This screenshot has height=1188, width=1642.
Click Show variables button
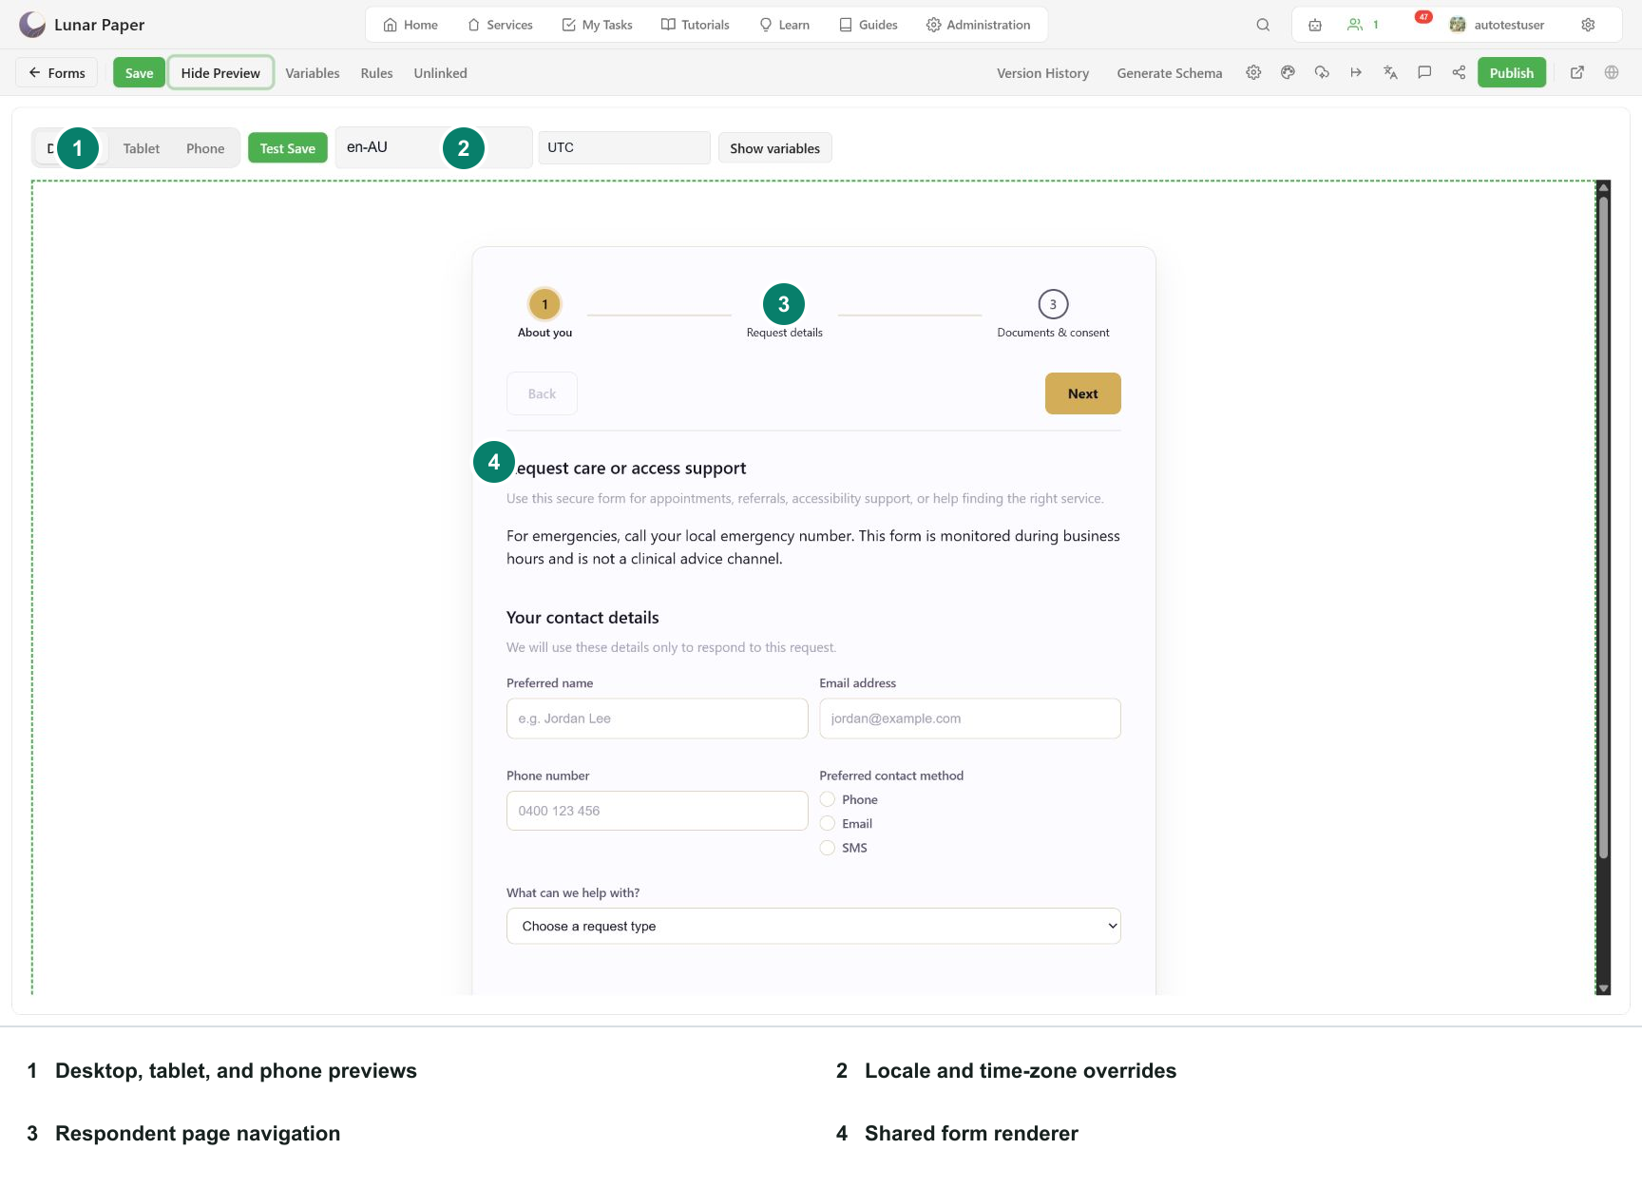pos(774,148)
